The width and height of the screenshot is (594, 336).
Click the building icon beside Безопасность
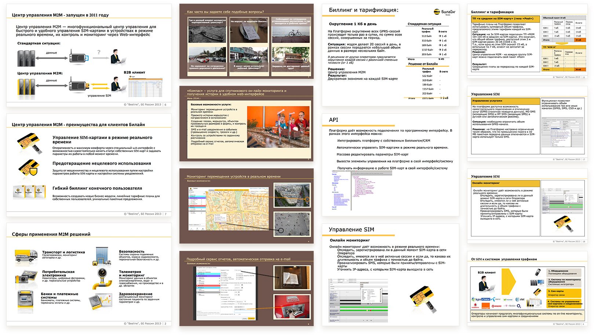pos(102,256)
